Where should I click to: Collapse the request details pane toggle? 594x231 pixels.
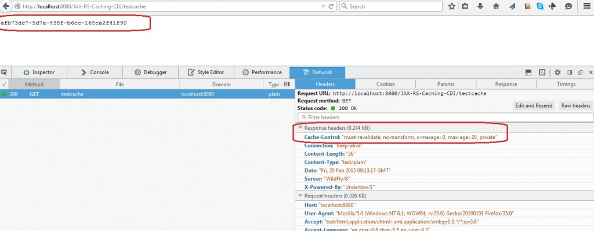[287, 85]
